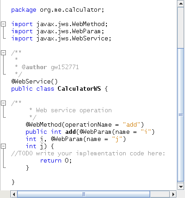Image resolution: width=185 pixels, height=198 pixels.
Task: Collapse the add method body fold
Action: point(3,146)
